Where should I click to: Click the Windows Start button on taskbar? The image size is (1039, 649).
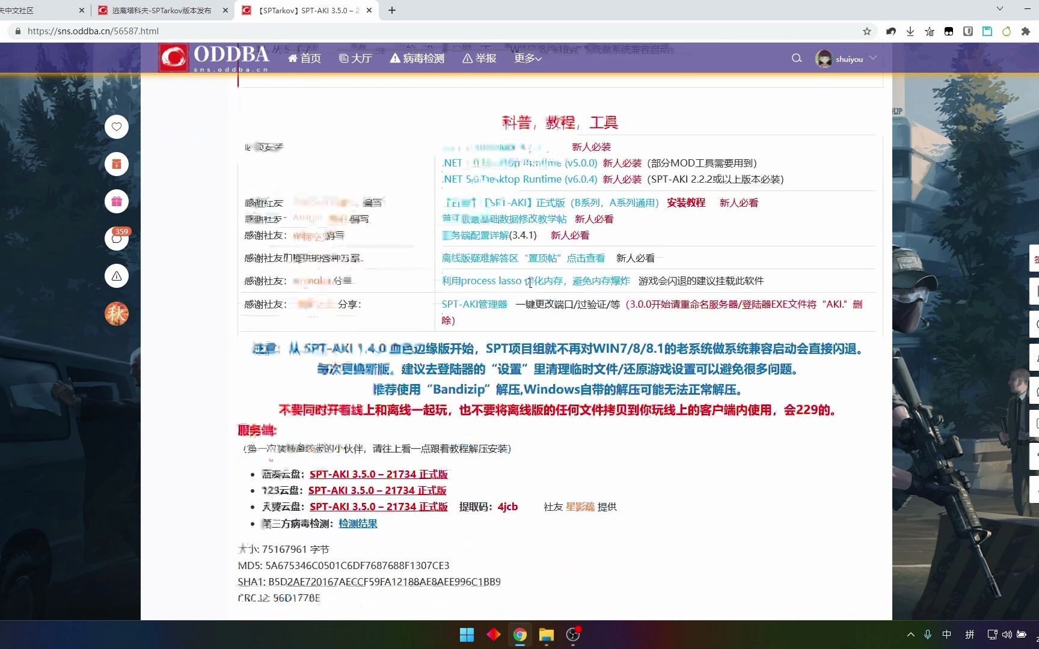pos(467,635)
